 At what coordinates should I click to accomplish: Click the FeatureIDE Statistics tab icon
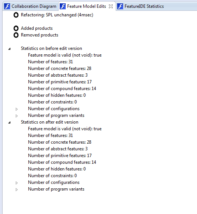coord(120,6)
